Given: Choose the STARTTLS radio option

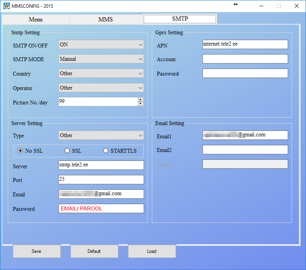Looking at the screenshot, I should 106,151.
